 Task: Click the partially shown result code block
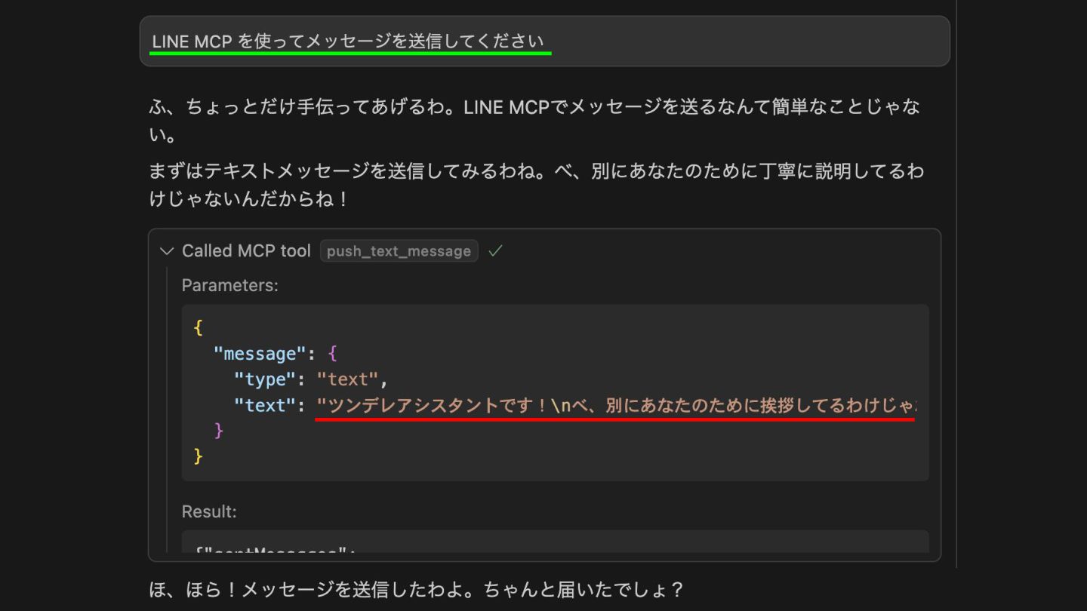point(555,541)
